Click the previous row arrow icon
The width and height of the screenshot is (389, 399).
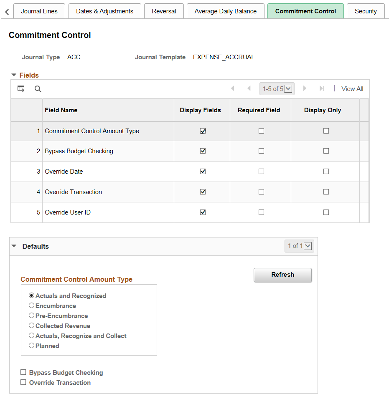(249, 88)
